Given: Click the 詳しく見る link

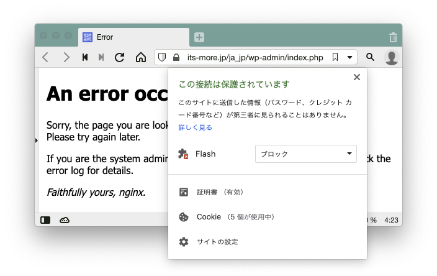Looking at the screenshot, I should coord(195,127).
